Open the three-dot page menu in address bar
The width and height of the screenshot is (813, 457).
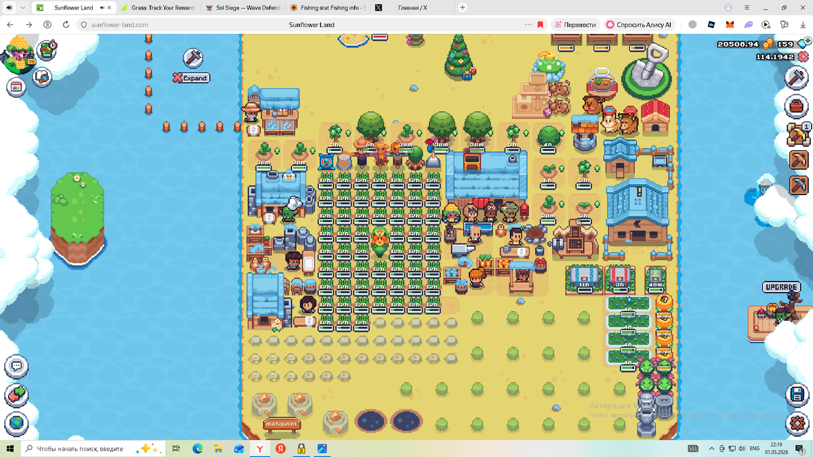coord(528,24)
